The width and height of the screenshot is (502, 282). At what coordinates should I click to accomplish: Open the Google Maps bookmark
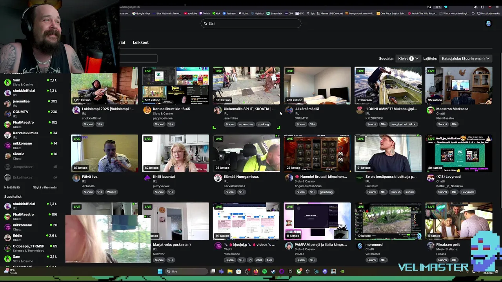[141, 13]
